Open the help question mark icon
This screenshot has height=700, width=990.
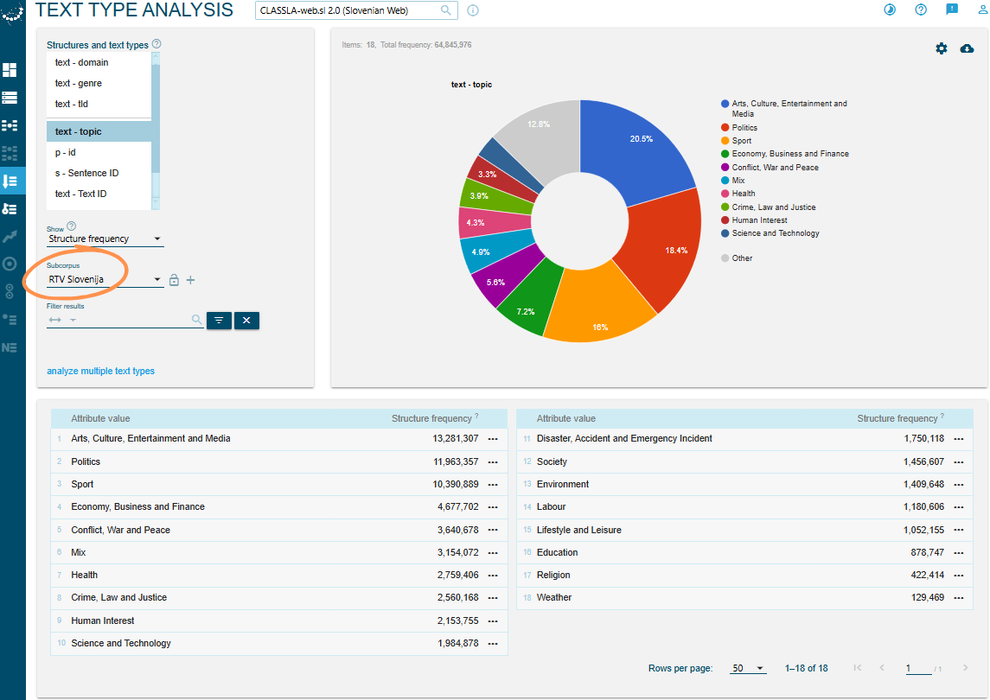(x=921, y=10)
